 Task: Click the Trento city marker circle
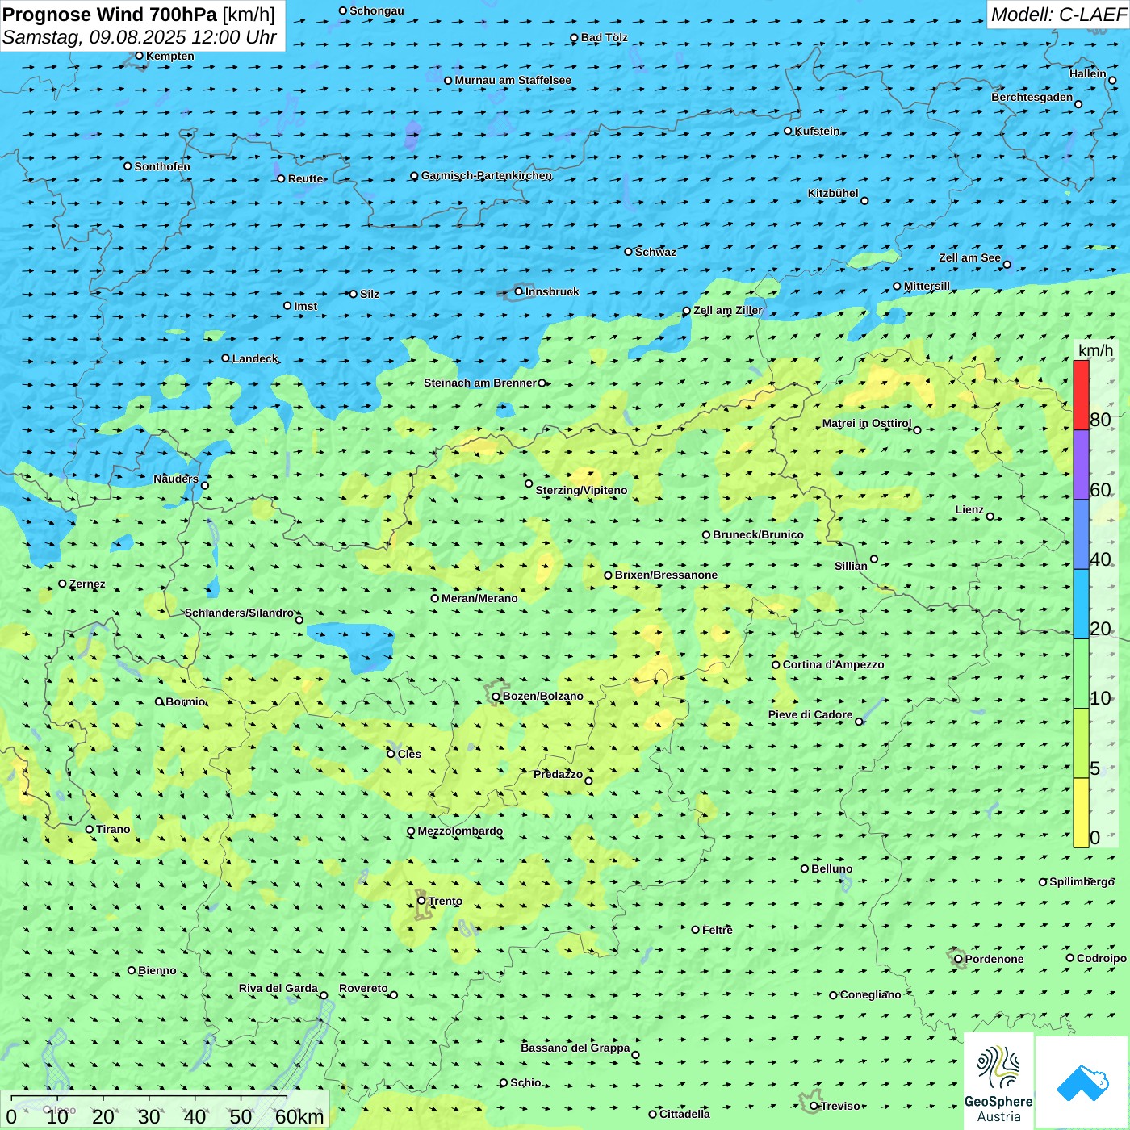click(421, 901)
